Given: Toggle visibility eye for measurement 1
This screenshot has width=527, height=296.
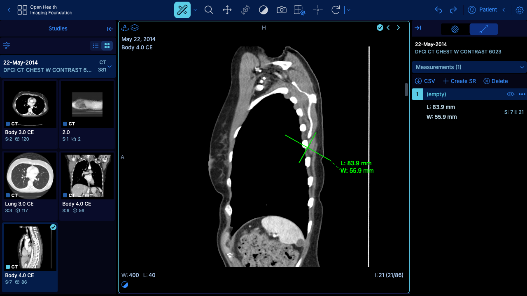Looking at the screenshot, I should point(511,94).
